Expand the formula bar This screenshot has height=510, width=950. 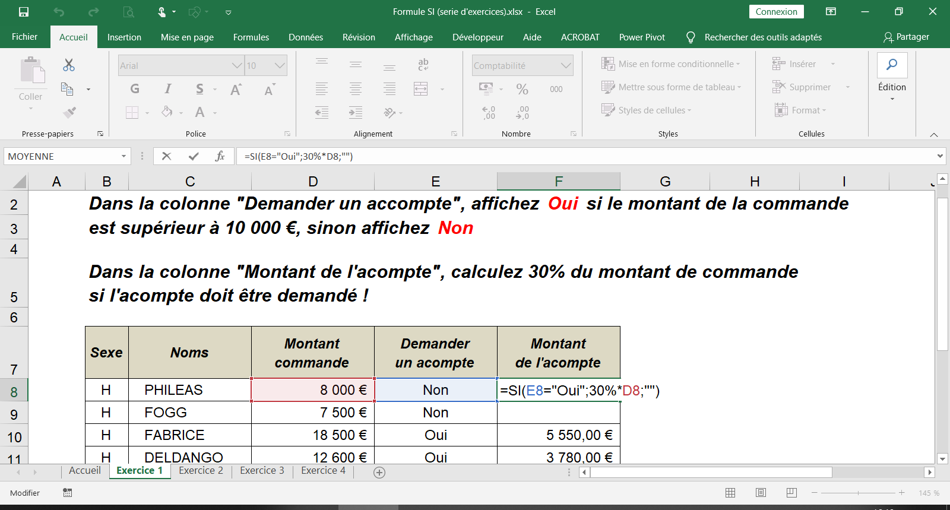[940, 156]
